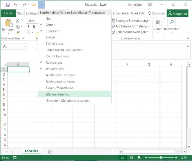Toggle Wiederholen entry in quick access menu

tap(54, 69)
